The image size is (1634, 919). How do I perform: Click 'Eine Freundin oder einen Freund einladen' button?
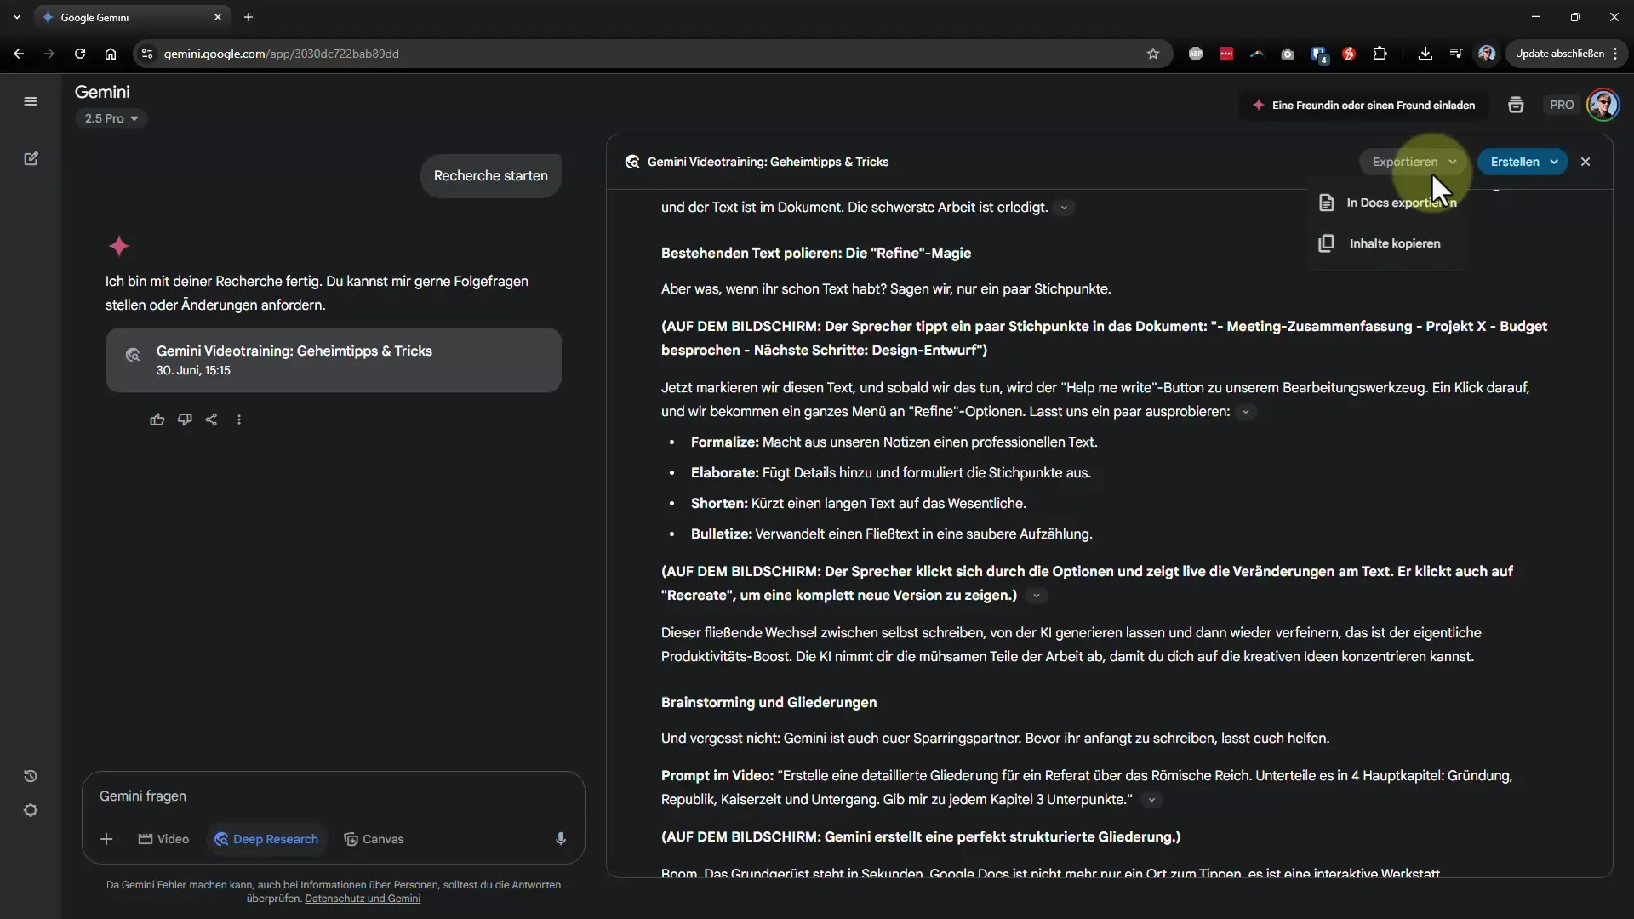(1364, 105)
